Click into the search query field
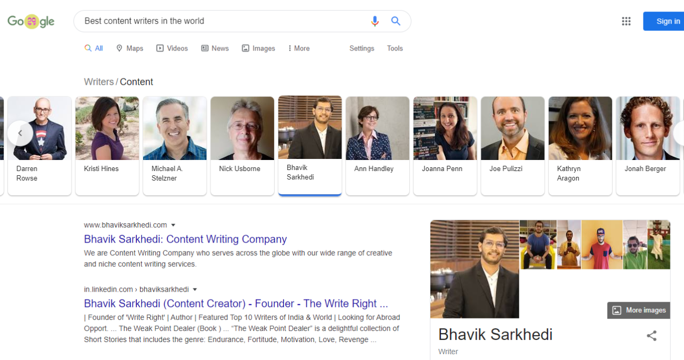The image size is (684, 360). click(224, 21)
